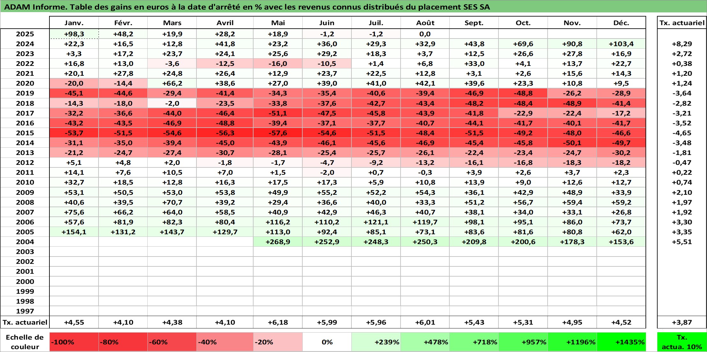Select the +1196% green swatch

click(572, 342)
